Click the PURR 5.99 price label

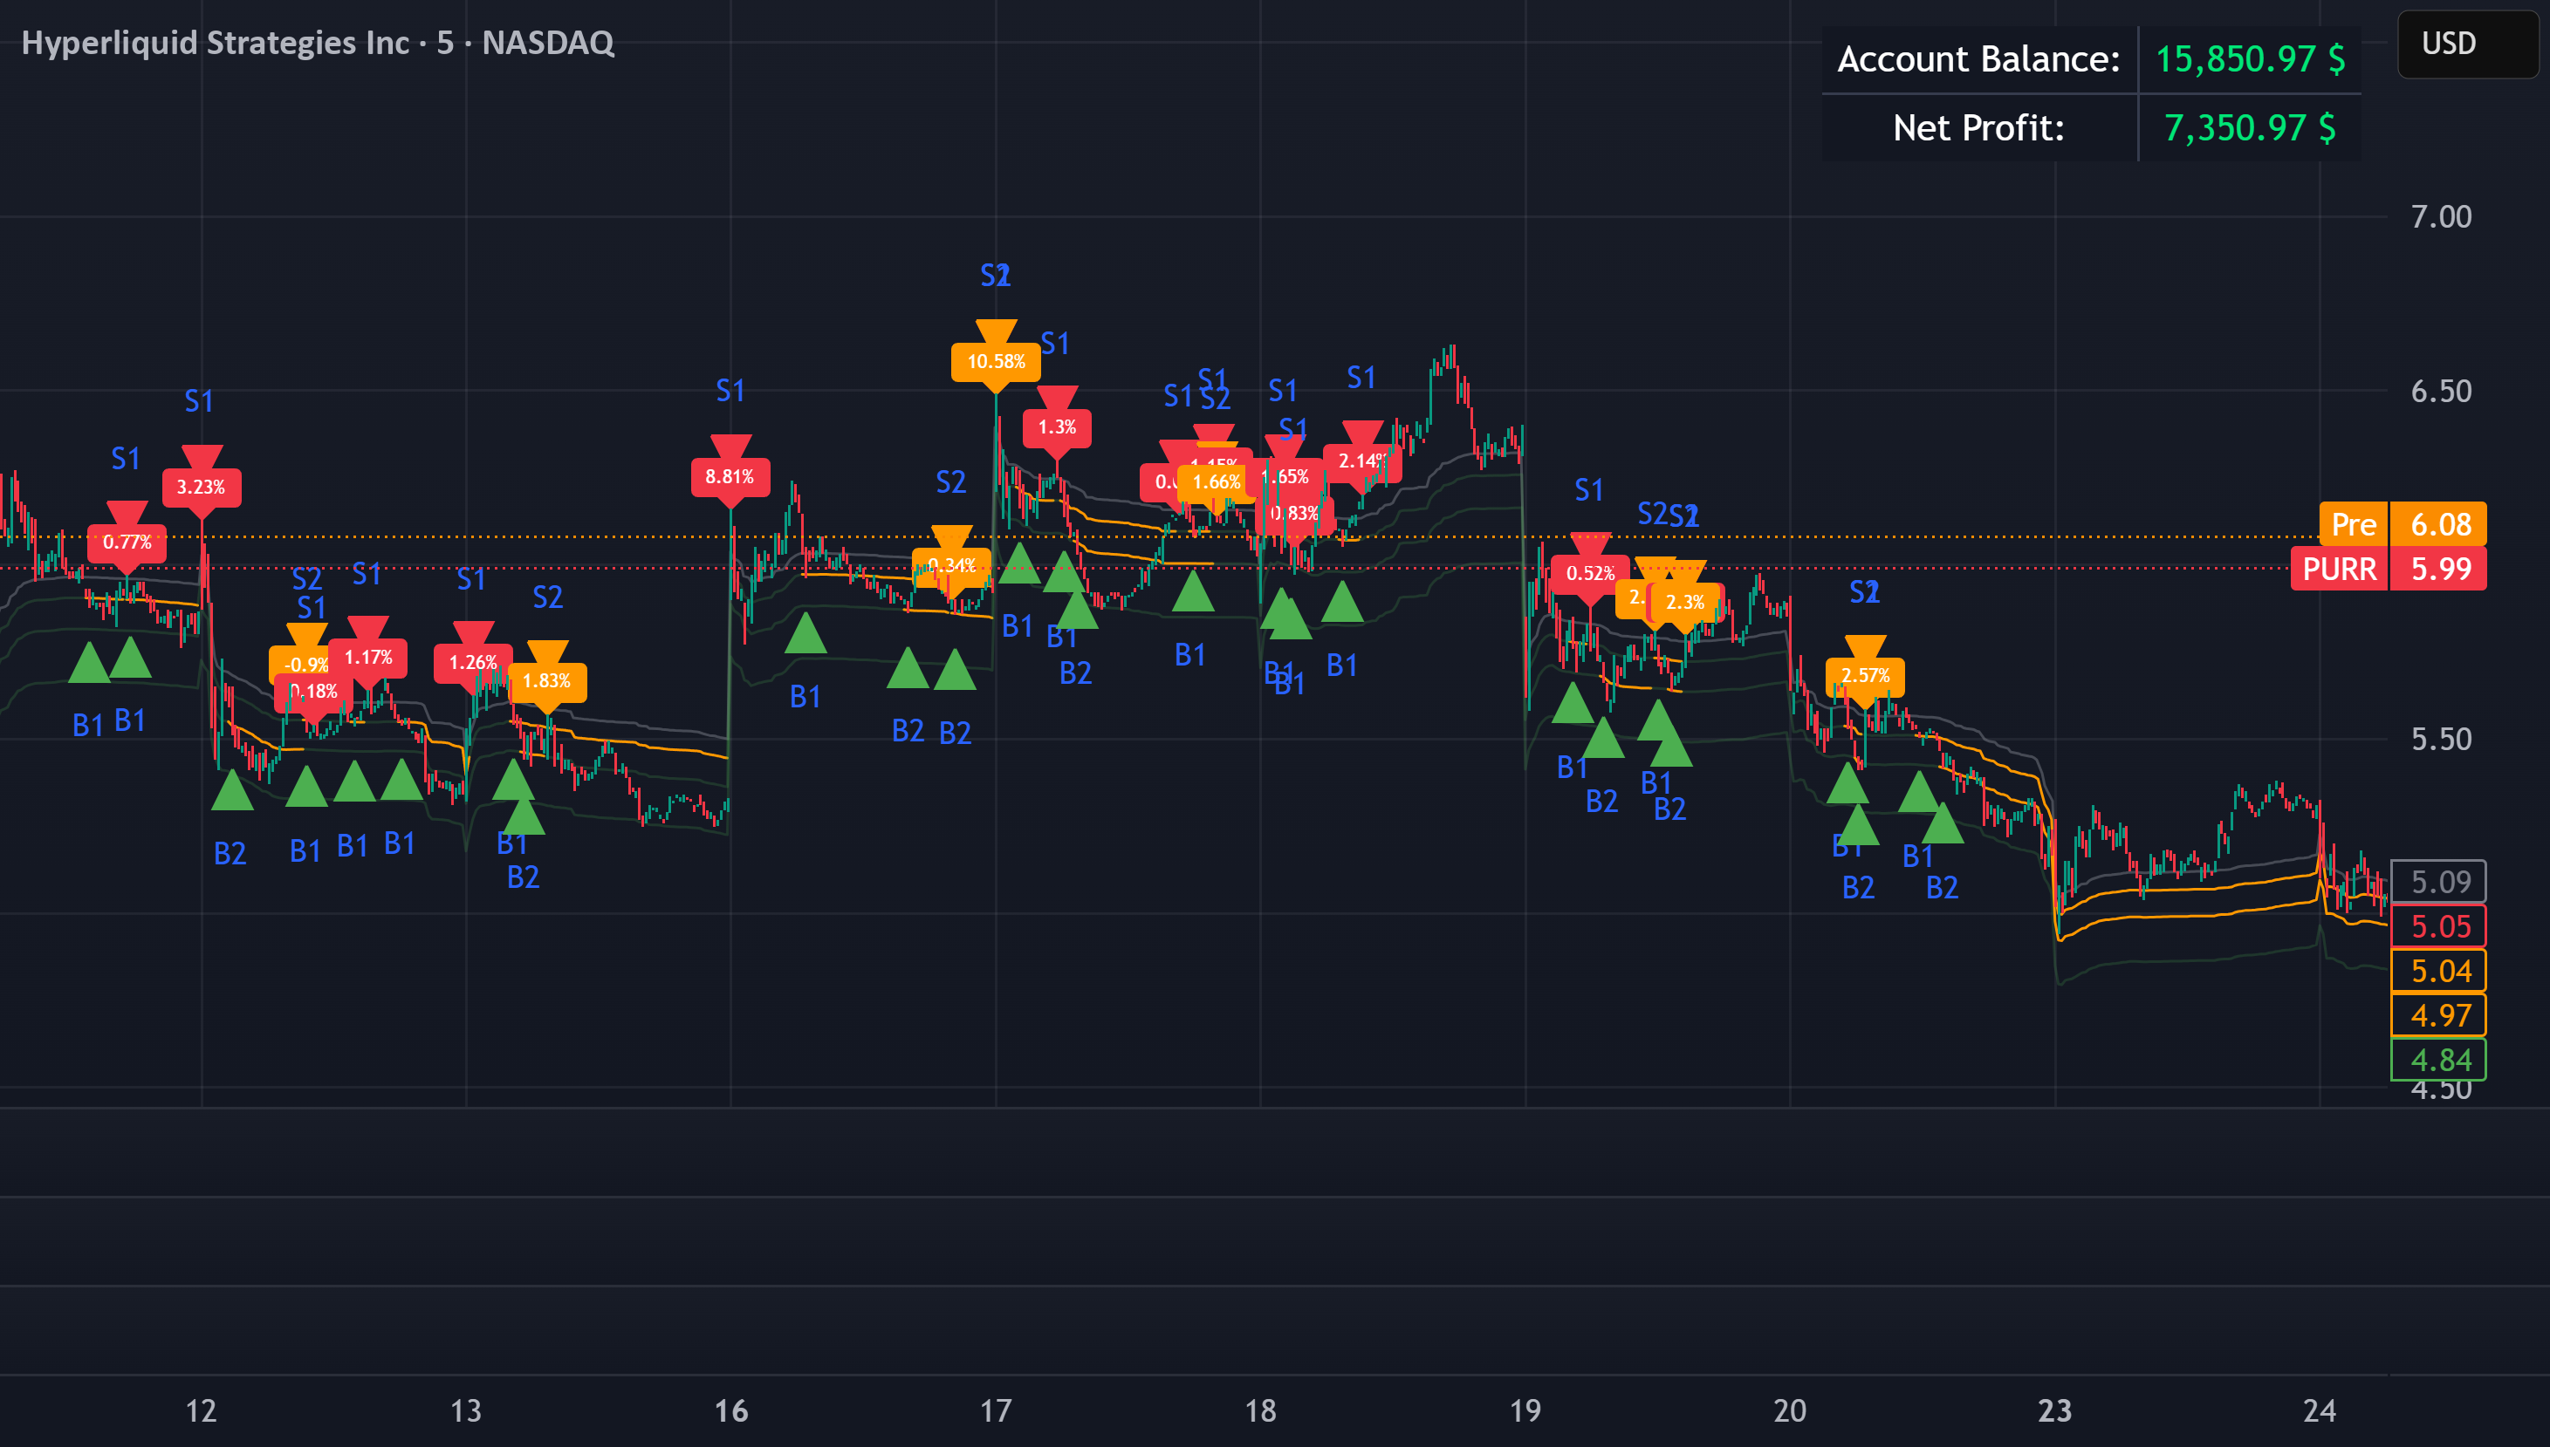tap(2389, 569)
